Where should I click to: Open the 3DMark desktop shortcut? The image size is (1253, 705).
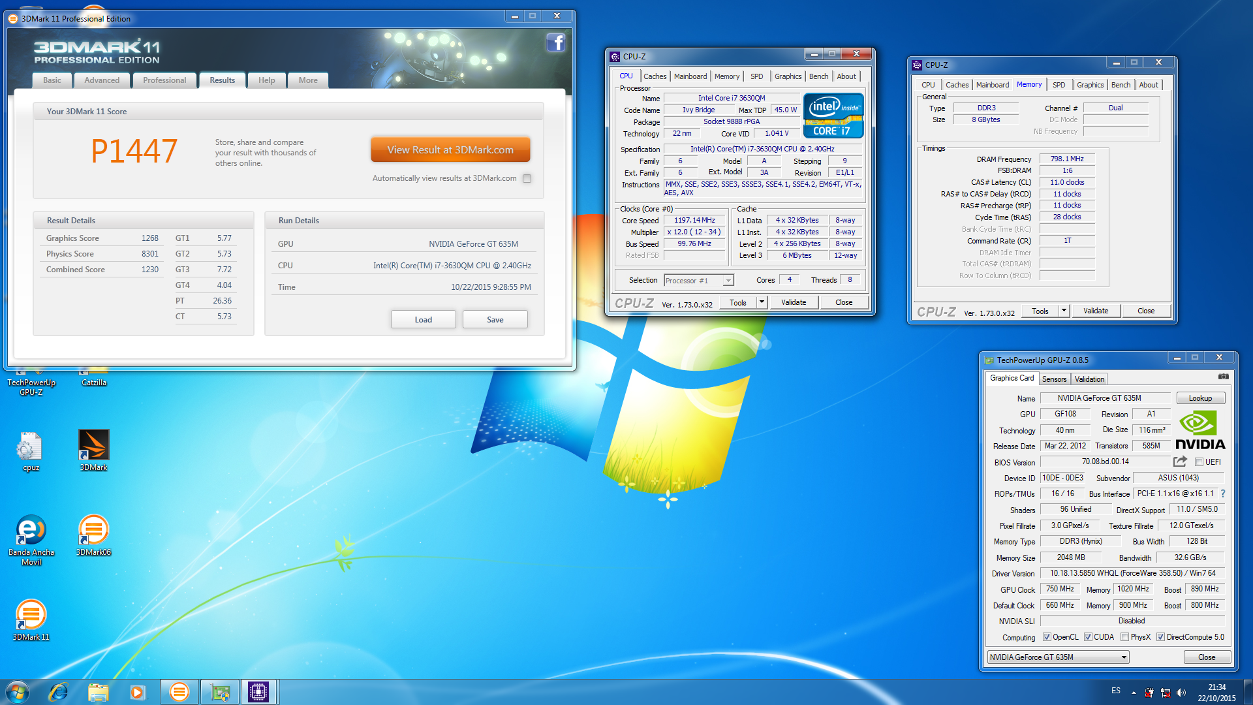point(93,450)
